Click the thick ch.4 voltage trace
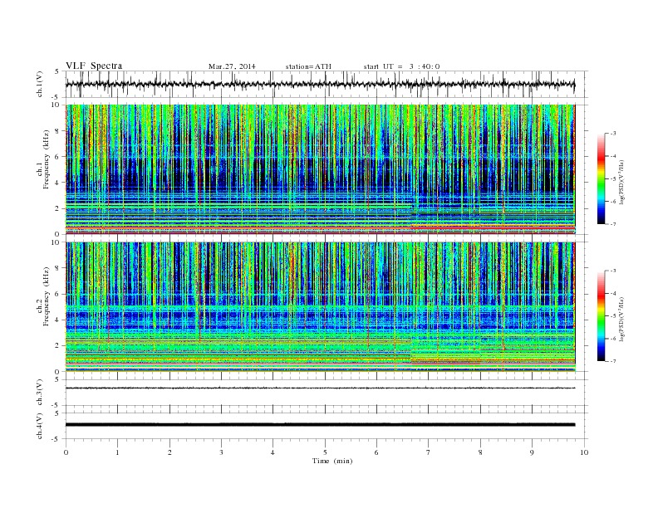658x508 pixels. click(320, 425)
